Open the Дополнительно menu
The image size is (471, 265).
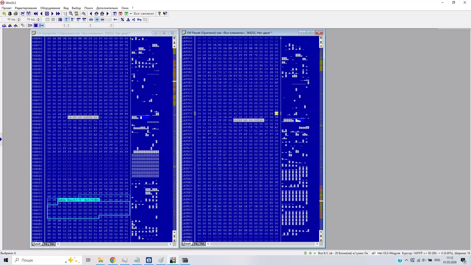tap(107, 8)
